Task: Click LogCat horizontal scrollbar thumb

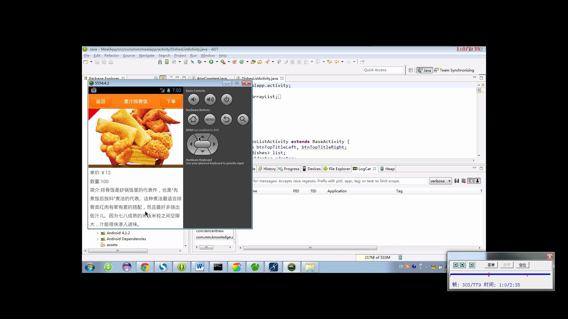Action: 310,248
